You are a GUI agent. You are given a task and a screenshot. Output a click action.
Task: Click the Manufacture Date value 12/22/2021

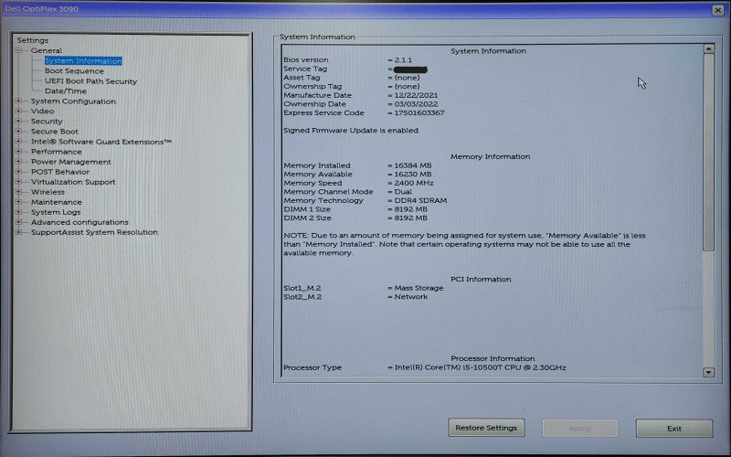pos(416,95)
